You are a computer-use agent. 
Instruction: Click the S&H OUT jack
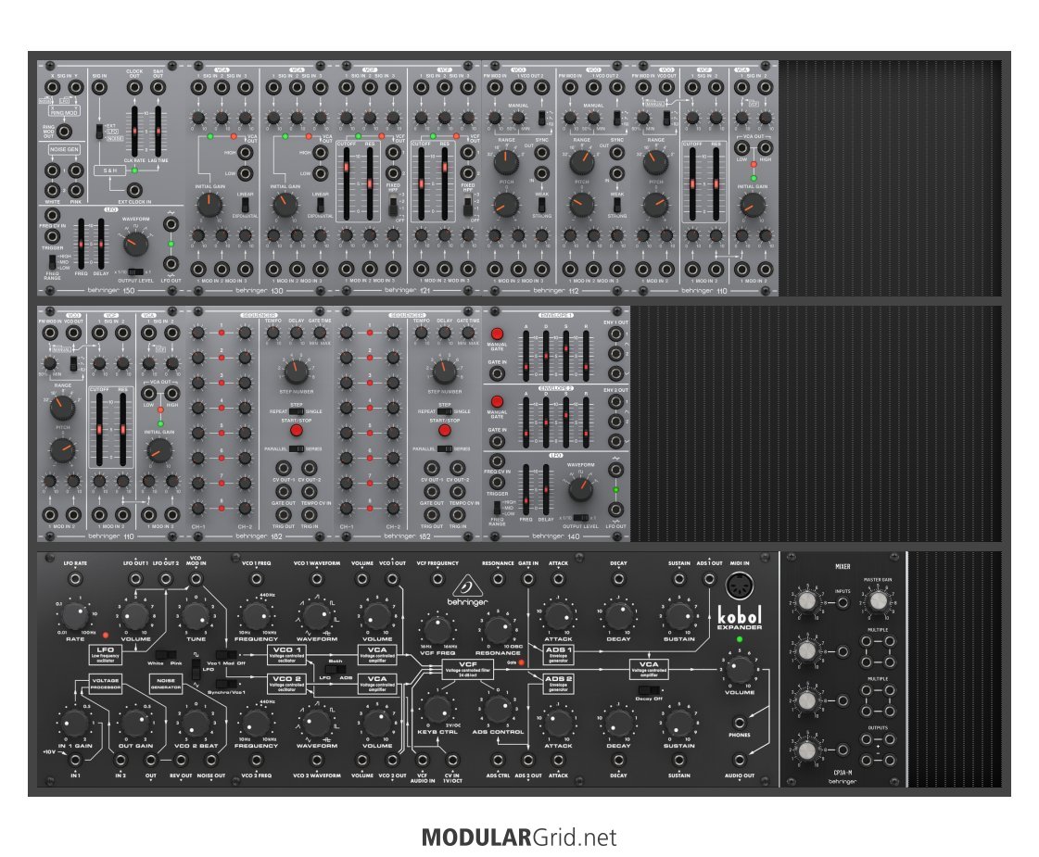[158, 87]
